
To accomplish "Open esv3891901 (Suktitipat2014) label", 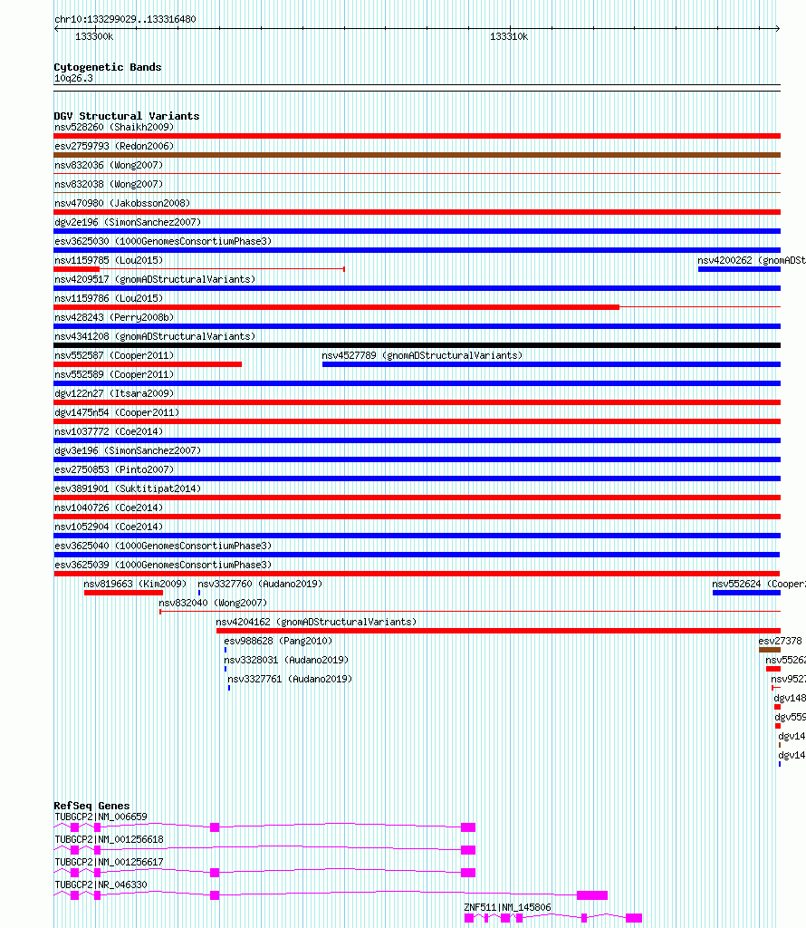I will (x=128, y=488).
